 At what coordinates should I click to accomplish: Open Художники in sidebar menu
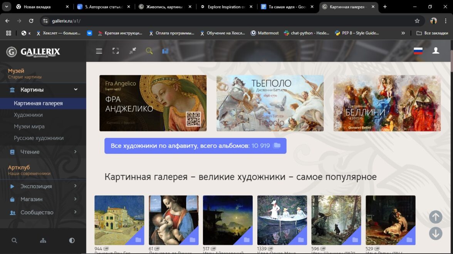(33, 115)
